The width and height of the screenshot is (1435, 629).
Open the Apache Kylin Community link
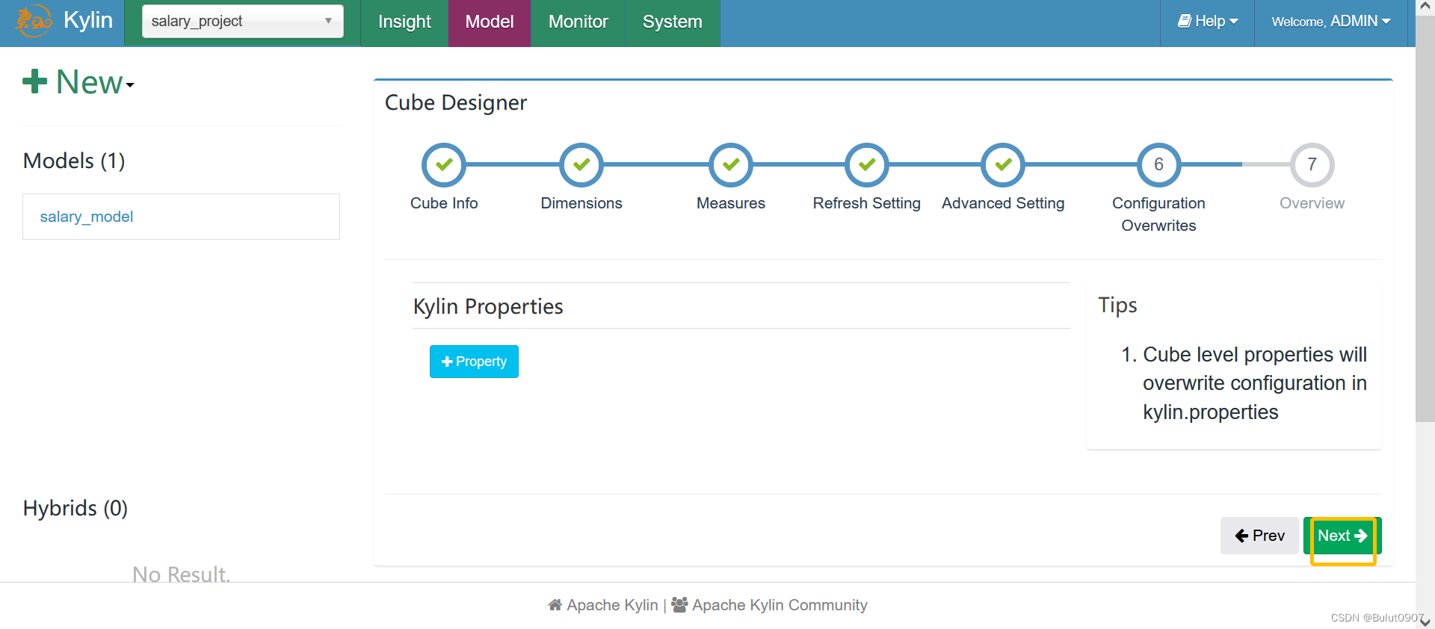780,605
